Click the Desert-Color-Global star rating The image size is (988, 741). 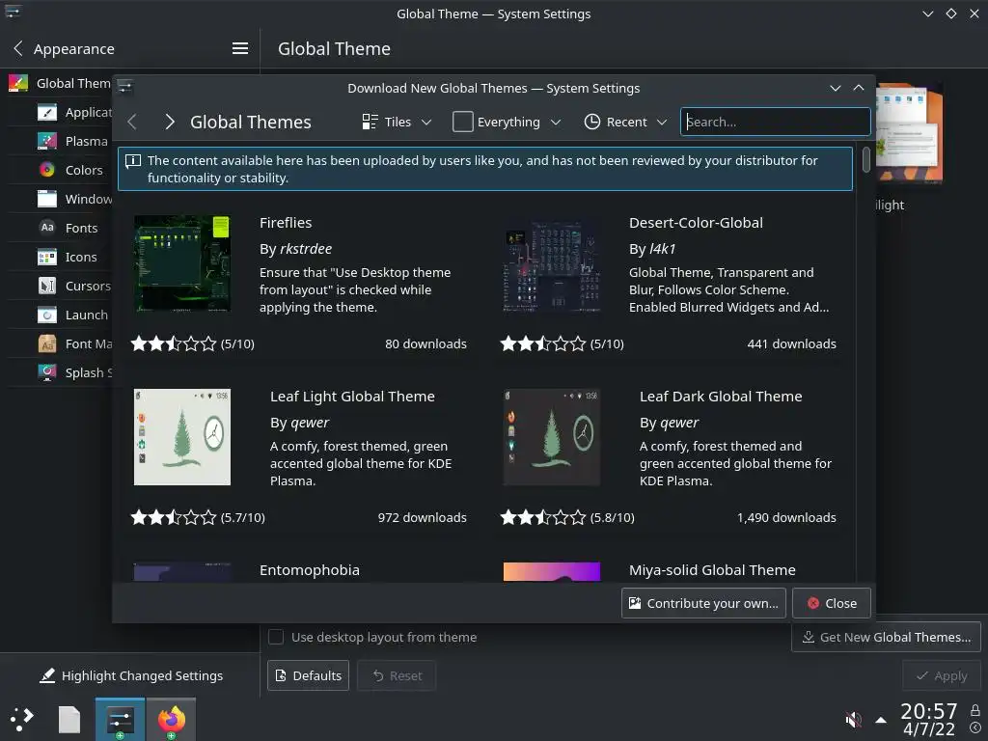(542, 343)
